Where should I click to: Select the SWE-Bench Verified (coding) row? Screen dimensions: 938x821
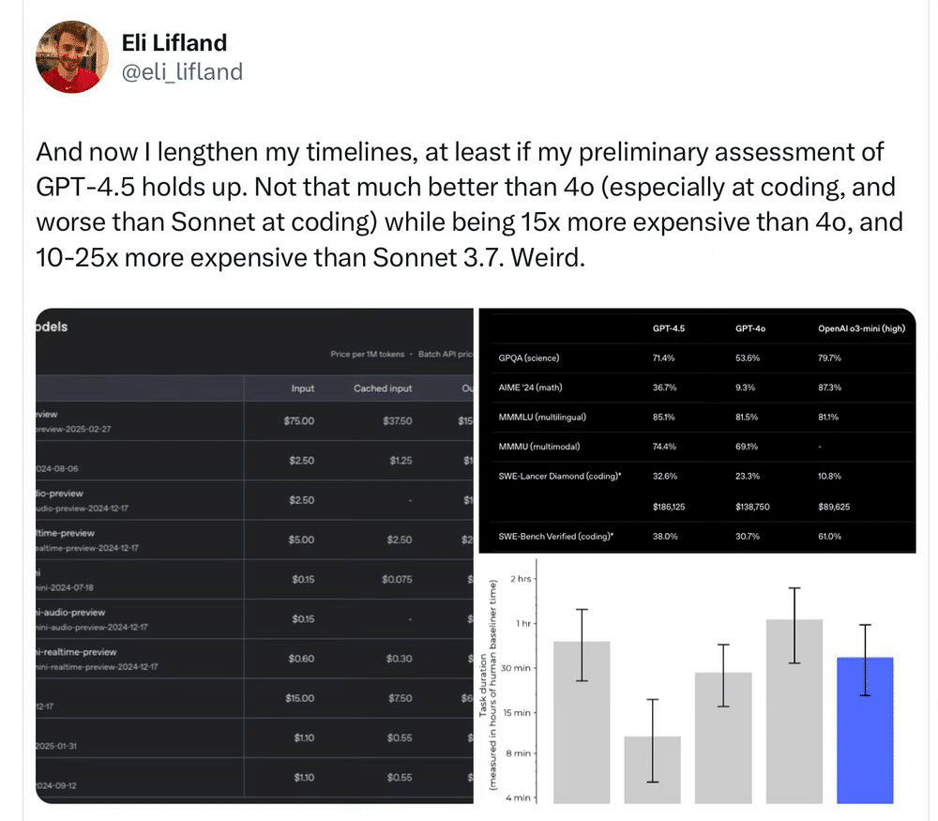(698, 536)
